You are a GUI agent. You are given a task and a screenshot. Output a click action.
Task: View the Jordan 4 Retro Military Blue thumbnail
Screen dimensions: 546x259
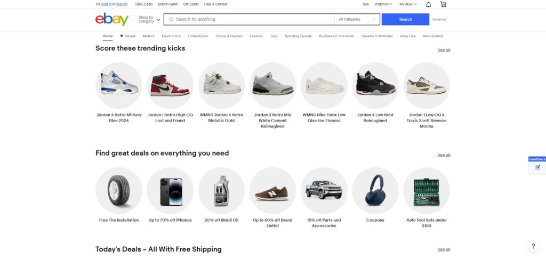119,85
